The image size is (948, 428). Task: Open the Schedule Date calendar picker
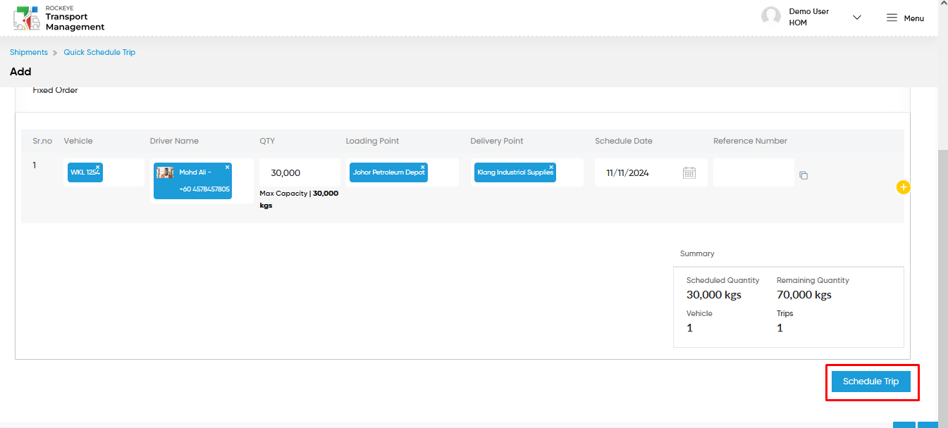pos(689,172)
